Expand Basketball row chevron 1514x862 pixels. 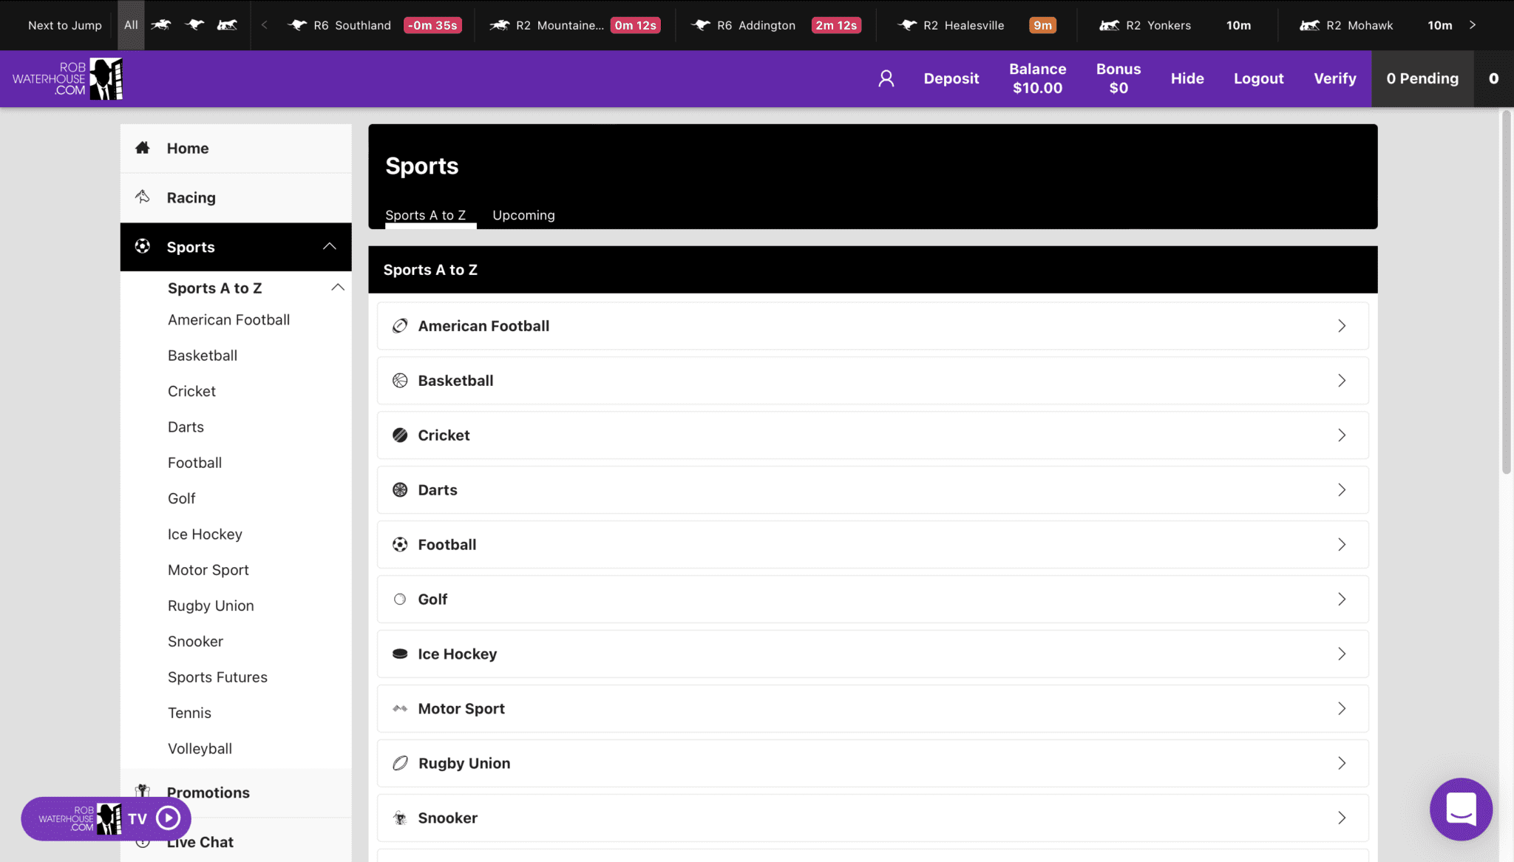(x=1342, y=381)
